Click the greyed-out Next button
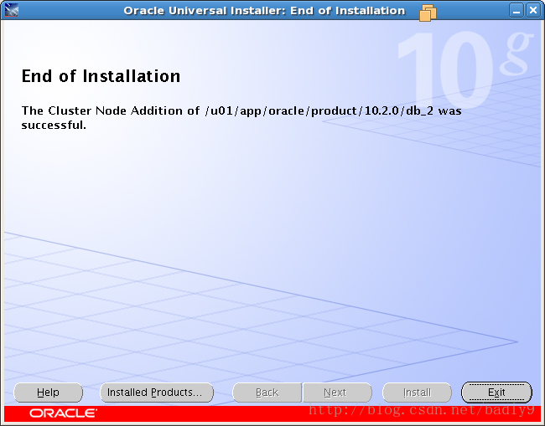The image size is (545, 426). point(337,393)
